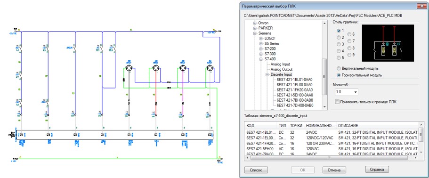Expand the PARKER manufacturer node
Viewport: 429px width, 178px height.
tap(255, 28)
